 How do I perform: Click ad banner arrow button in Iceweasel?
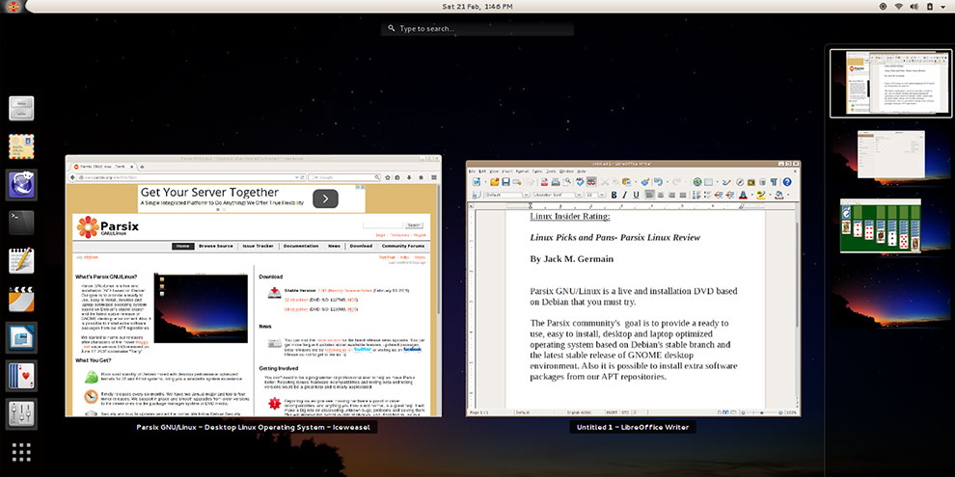[325, 199]
